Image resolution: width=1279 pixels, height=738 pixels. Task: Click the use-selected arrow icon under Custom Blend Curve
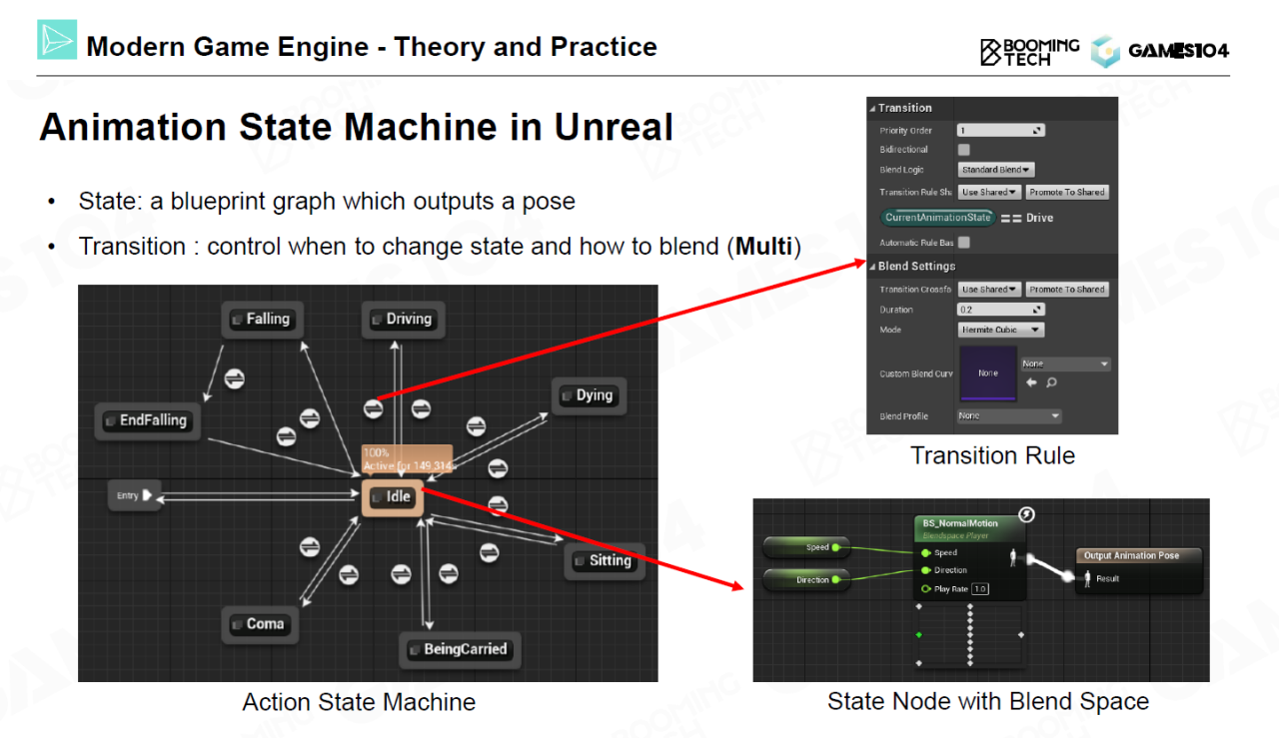pyautogui.click(x=1032, y=382)
